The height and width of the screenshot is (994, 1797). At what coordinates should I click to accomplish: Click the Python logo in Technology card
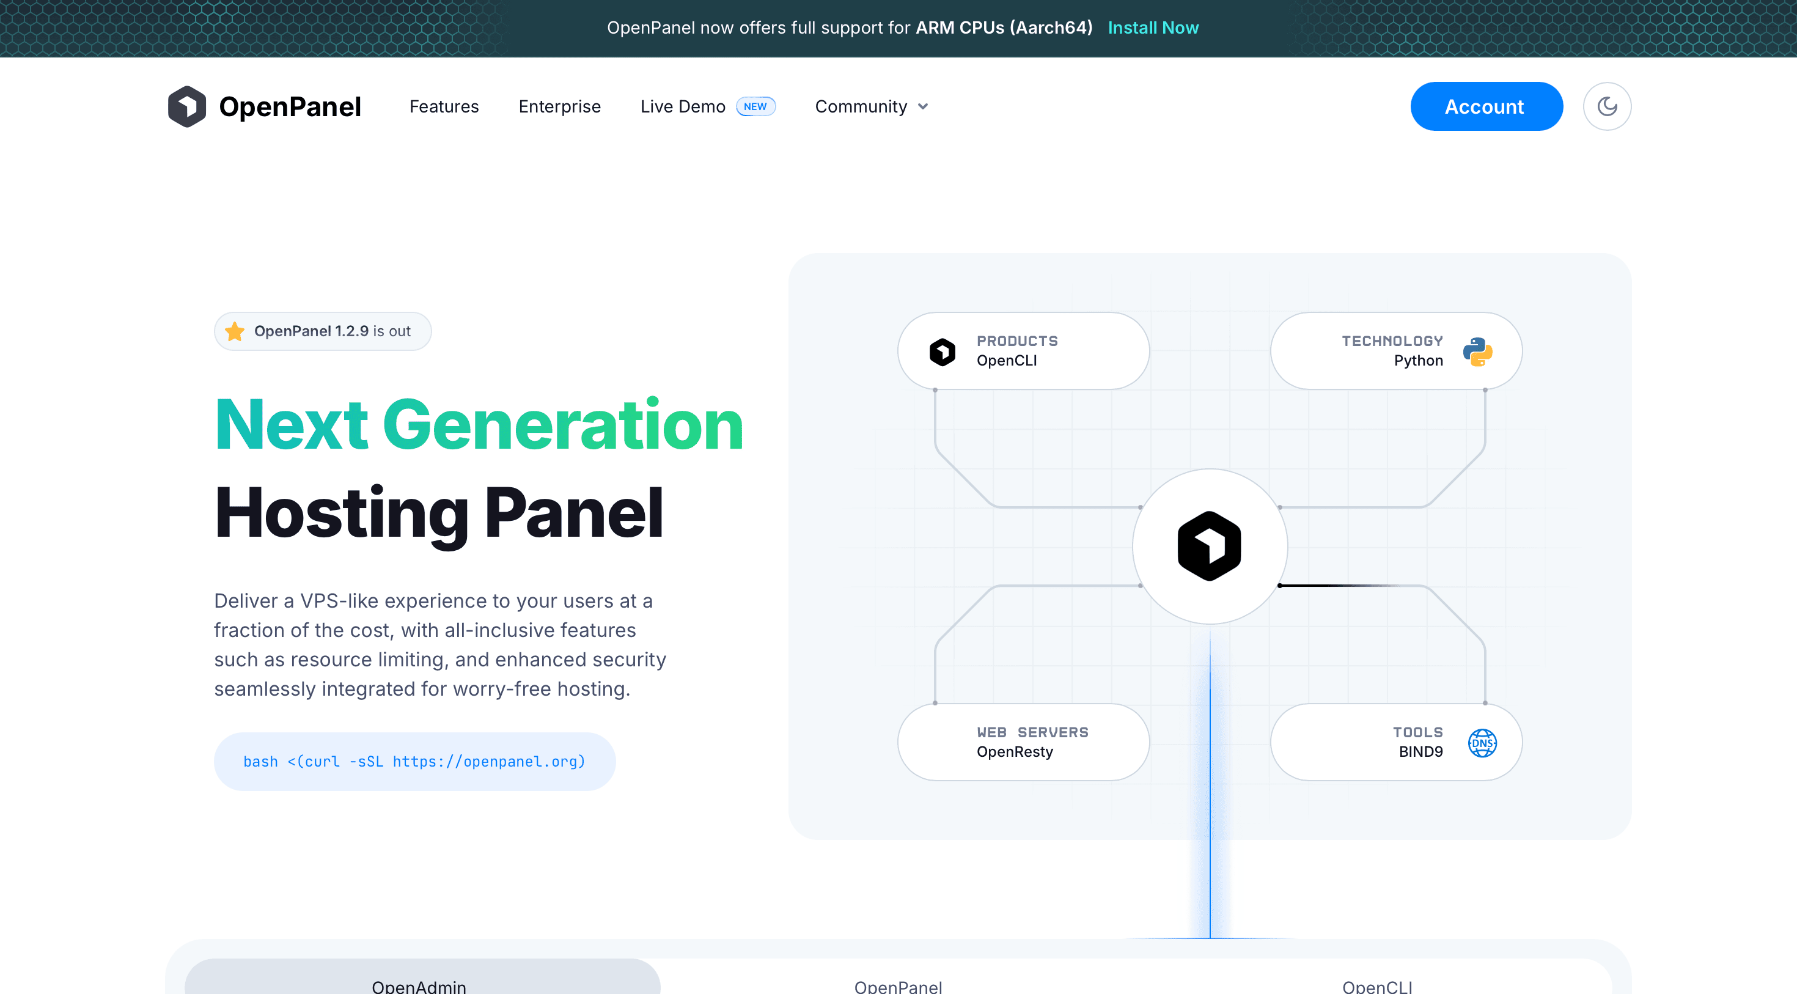[1477, 352]
